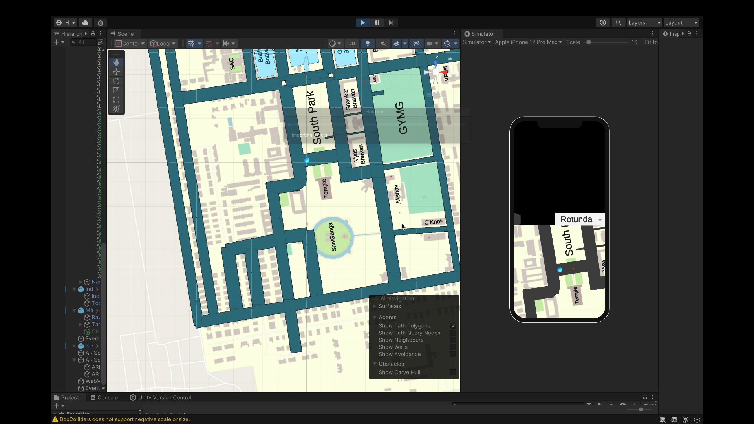Collapse the Agents section
Screen dimensions: 754x424
click(x=375, y=317)
